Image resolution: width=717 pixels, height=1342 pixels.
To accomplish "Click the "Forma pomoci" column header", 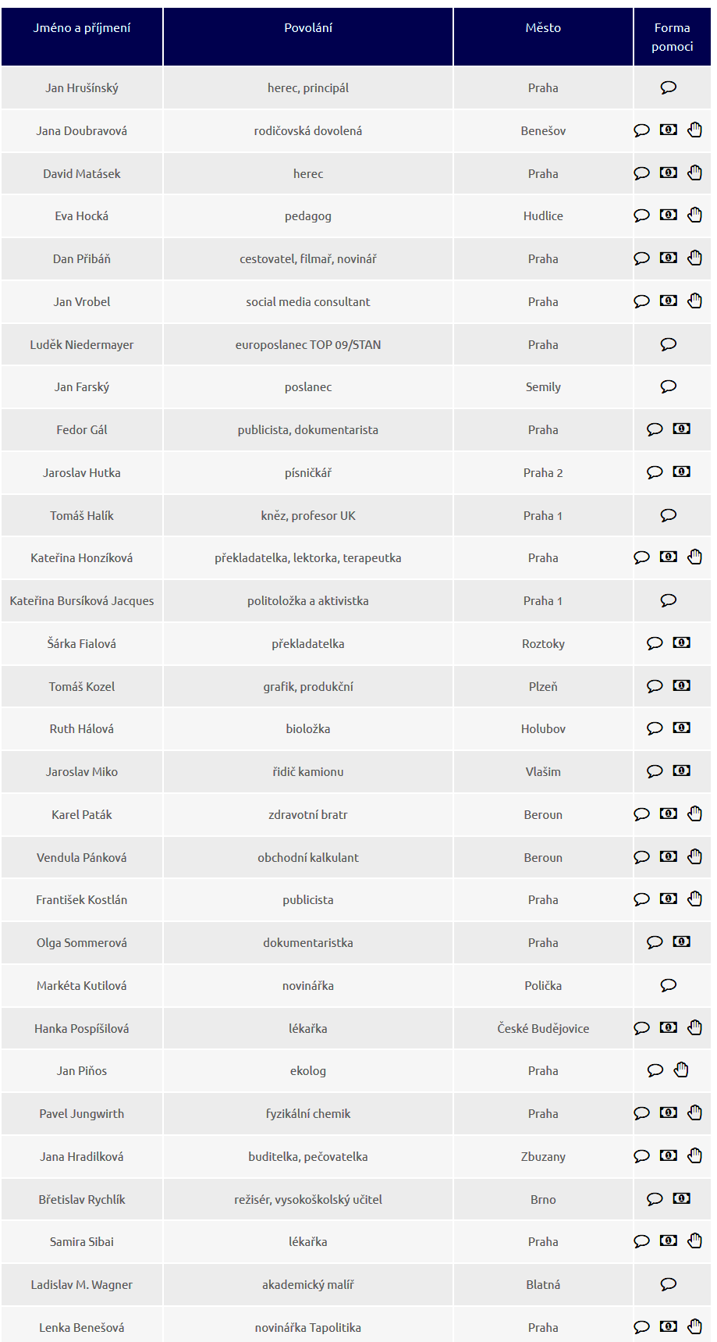I will pyautogui.click(x=672, y=37).
